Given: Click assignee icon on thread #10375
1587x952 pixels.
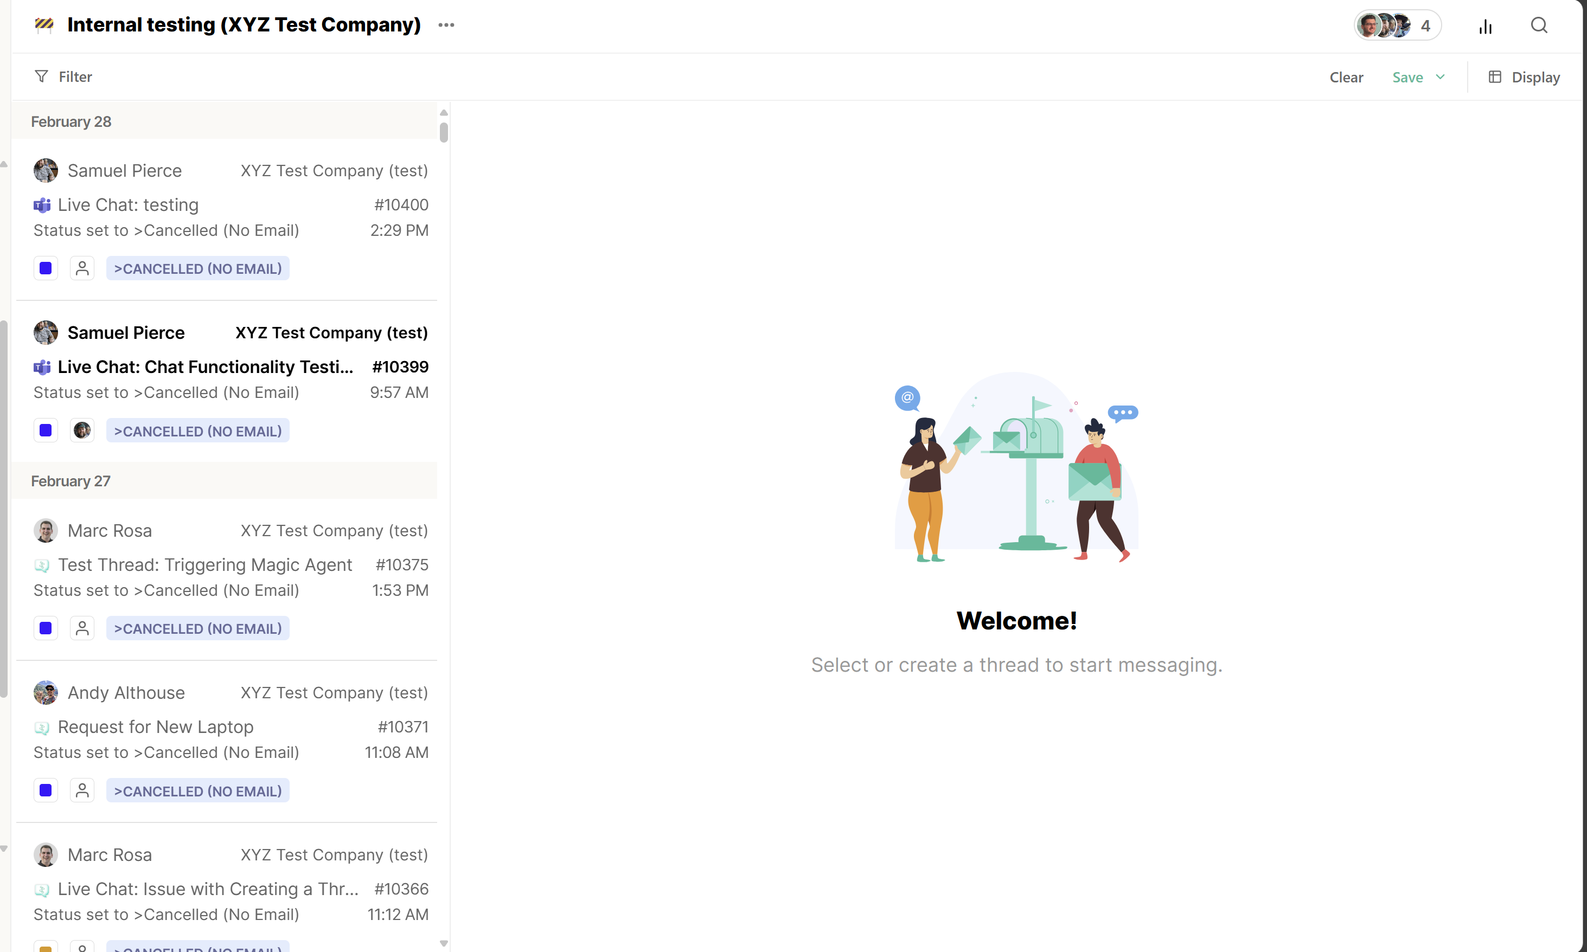Looking at the screenshot, I should pyautogui.click(x=82, y=628).
